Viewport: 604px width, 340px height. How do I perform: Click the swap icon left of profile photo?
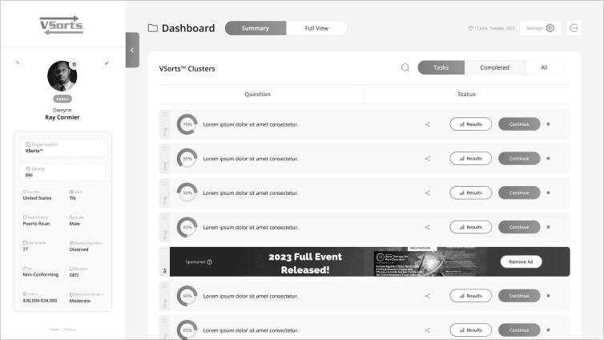pyautogui.click(x=18, y=63)
